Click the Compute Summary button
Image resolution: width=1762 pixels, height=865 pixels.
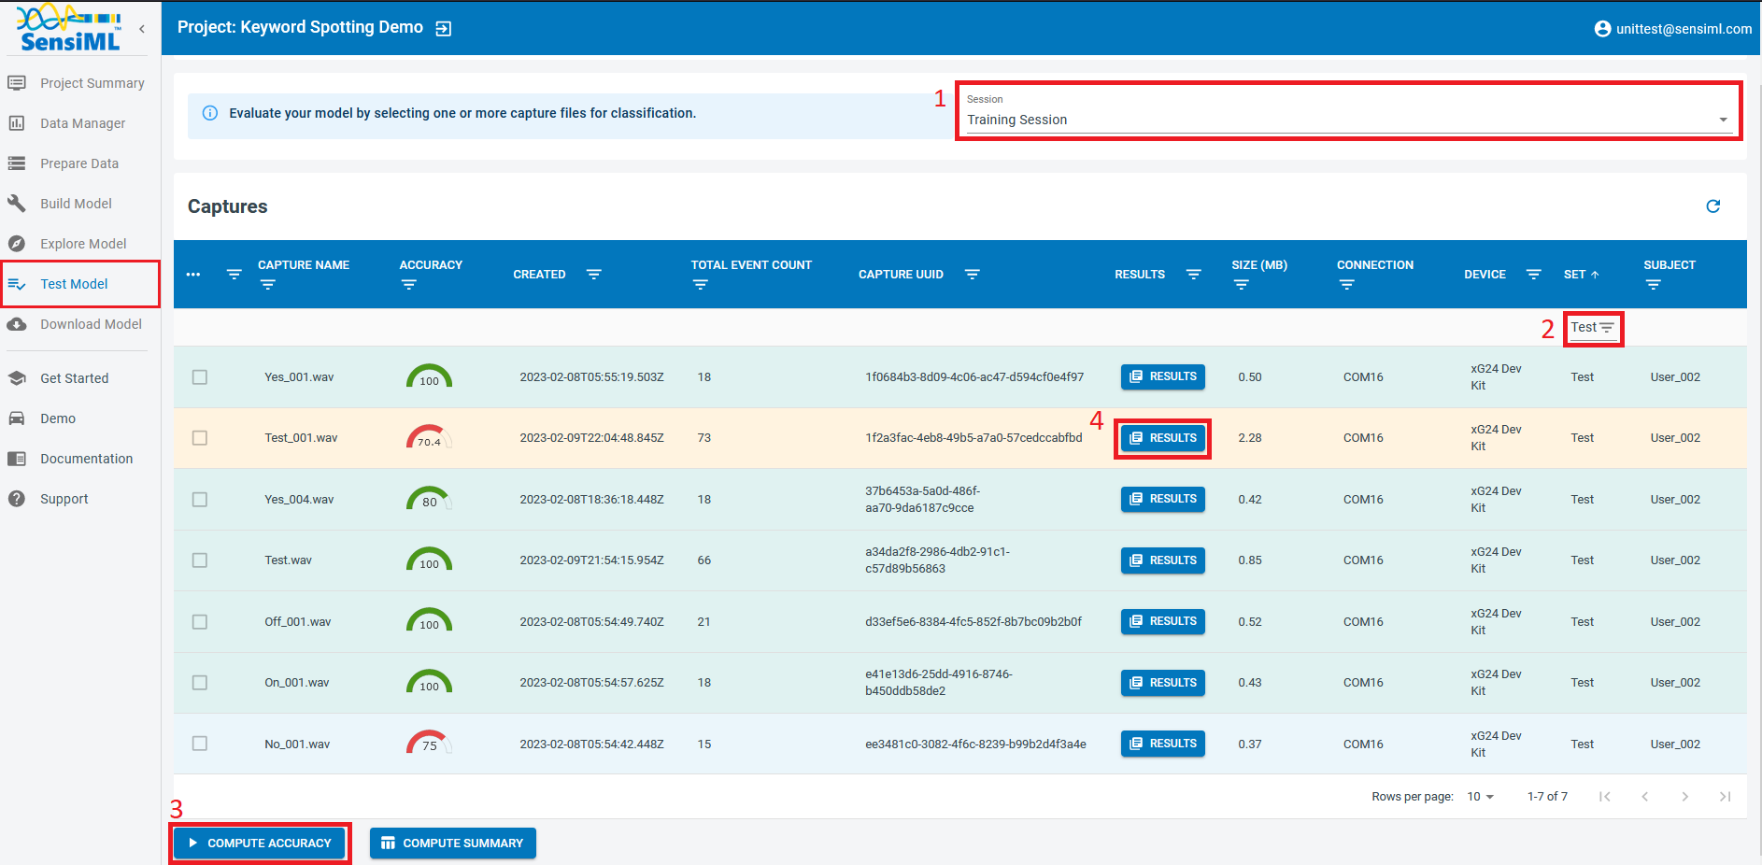click(x=453, y=844)
